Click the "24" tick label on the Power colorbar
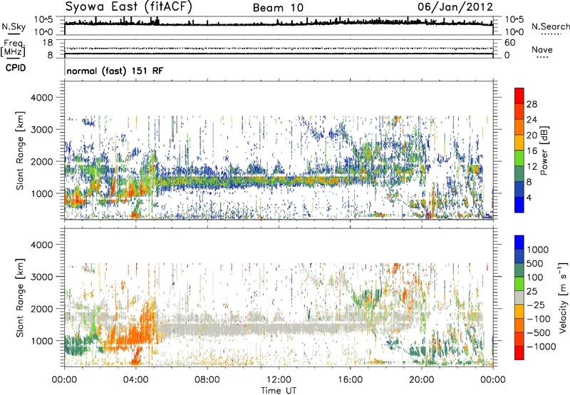570x395 pixels. (x=532, y=120)
